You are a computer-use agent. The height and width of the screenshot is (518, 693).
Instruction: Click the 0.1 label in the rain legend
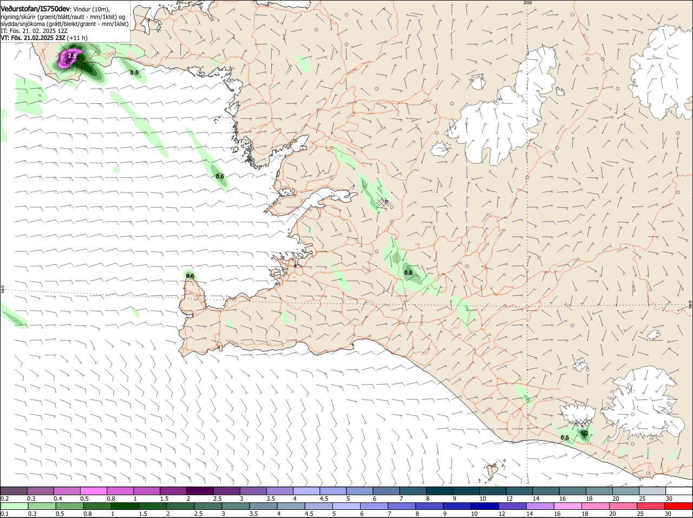click(x=4, y=514)
